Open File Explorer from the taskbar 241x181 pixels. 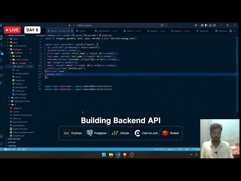tap(111, 155)
